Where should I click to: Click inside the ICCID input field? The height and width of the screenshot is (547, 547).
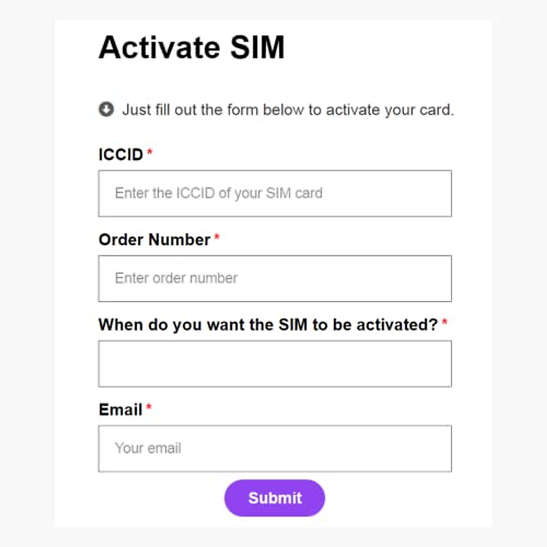[275, 193]
